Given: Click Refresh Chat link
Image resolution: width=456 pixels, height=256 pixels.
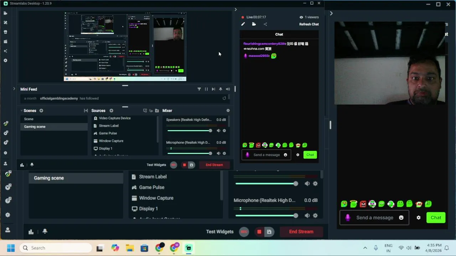Looking at the screenshot, I should click(309, 24).
